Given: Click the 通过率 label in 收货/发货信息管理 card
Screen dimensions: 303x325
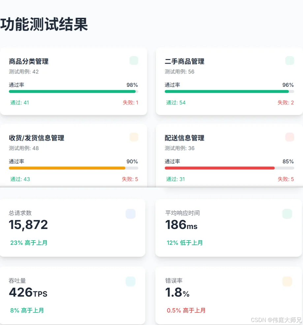Looking at the screenshot, I should pyautogui.click(x=16, y=161).
